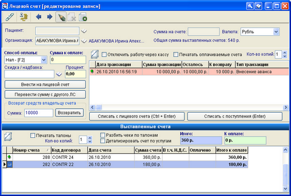This screenshot has width=291, height=196.
Task: Sort by Сумма транзакции column header
Action: coord(162,65)
